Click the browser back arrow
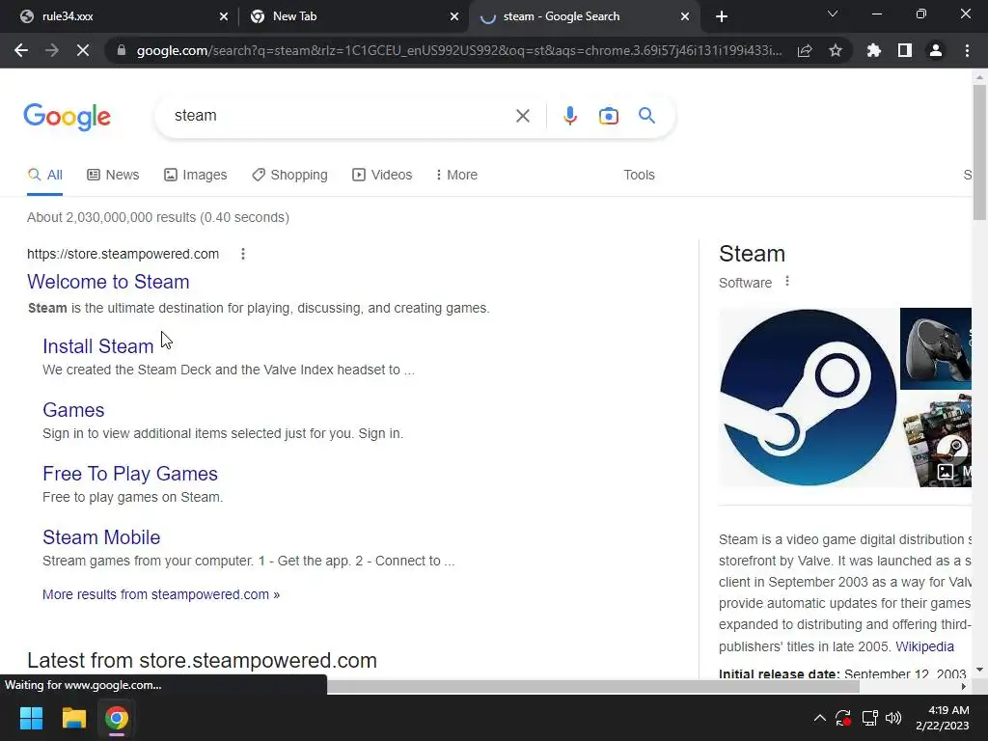 pos(21,50)
